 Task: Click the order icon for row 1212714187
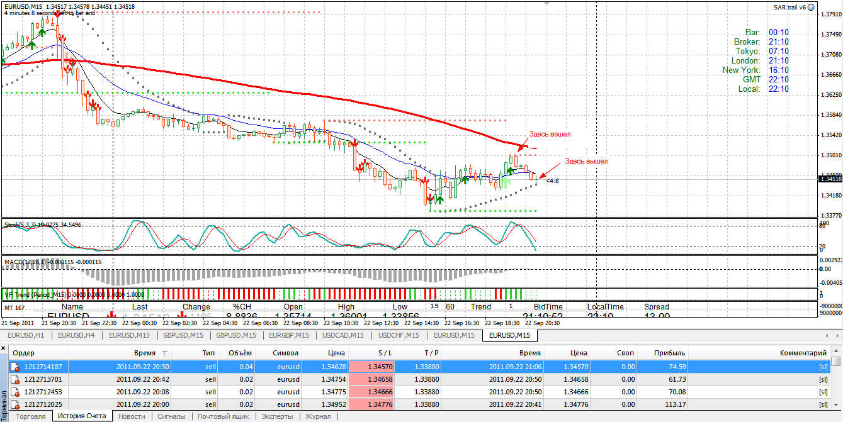(x=14, y=366)
